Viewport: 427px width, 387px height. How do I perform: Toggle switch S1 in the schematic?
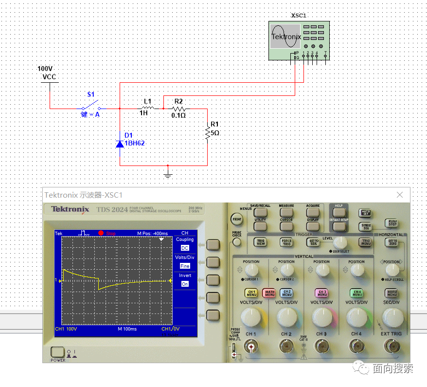(x=91, y=106)
